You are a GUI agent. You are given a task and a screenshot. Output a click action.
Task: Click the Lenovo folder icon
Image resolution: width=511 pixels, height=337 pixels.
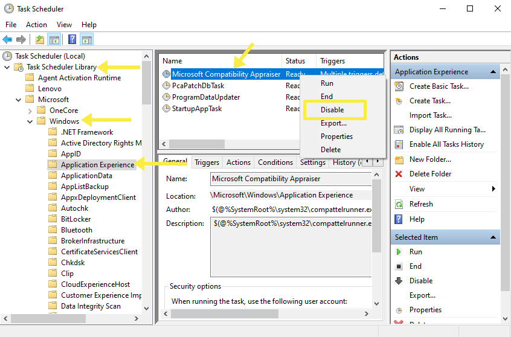click(30, 88)
